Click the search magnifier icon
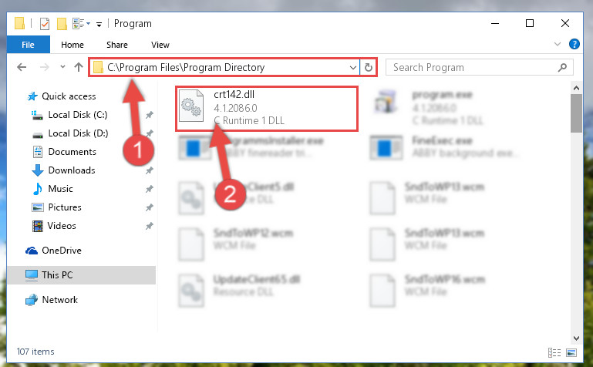The image size is (593, 367). pyautogui.click(x=562, y=68)
